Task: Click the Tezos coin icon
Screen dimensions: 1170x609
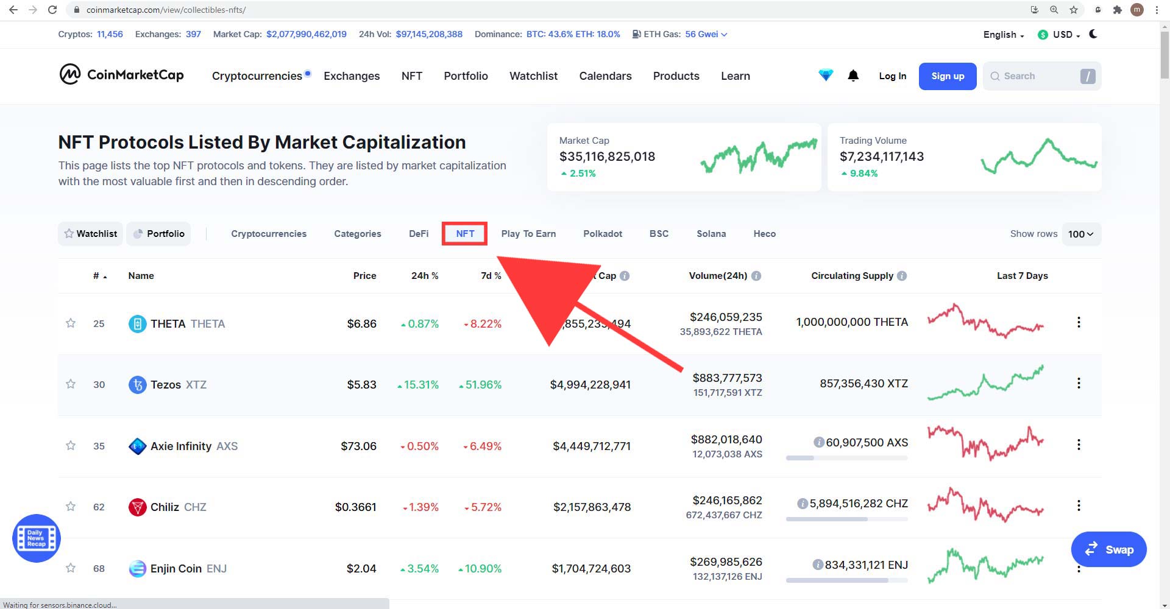Action: 138,384
